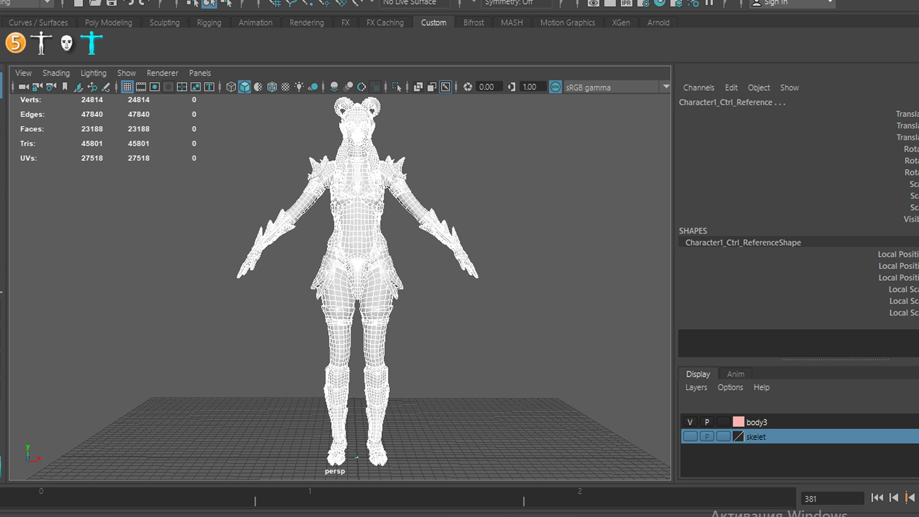
Task: Open the viewport Panels menu
Action: click(x=200, y=73)
